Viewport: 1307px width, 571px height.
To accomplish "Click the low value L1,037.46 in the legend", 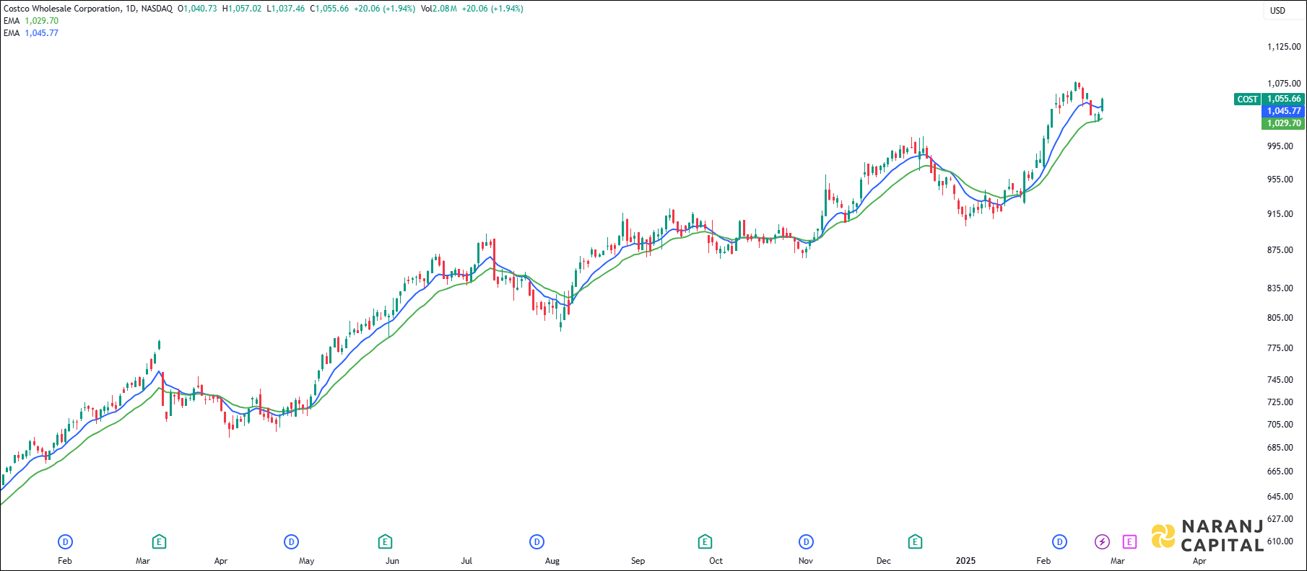I will 286,9.
